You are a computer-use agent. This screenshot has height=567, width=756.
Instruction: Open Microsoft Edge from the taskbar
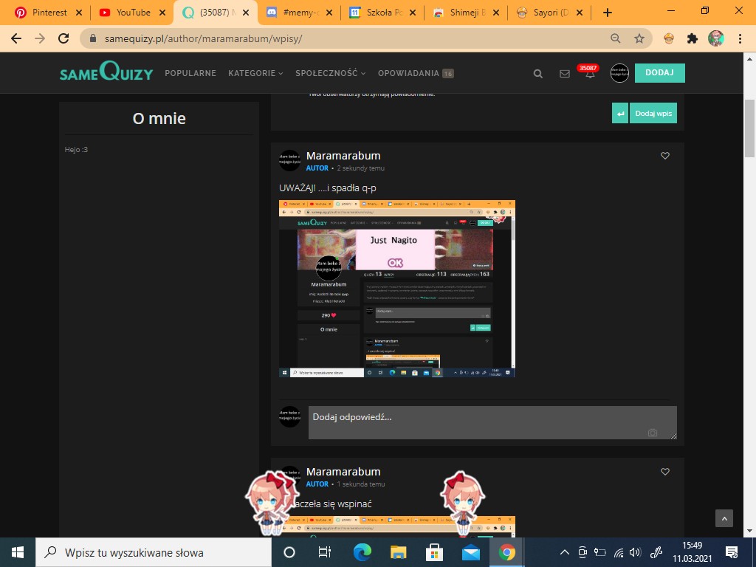(362, 551)
